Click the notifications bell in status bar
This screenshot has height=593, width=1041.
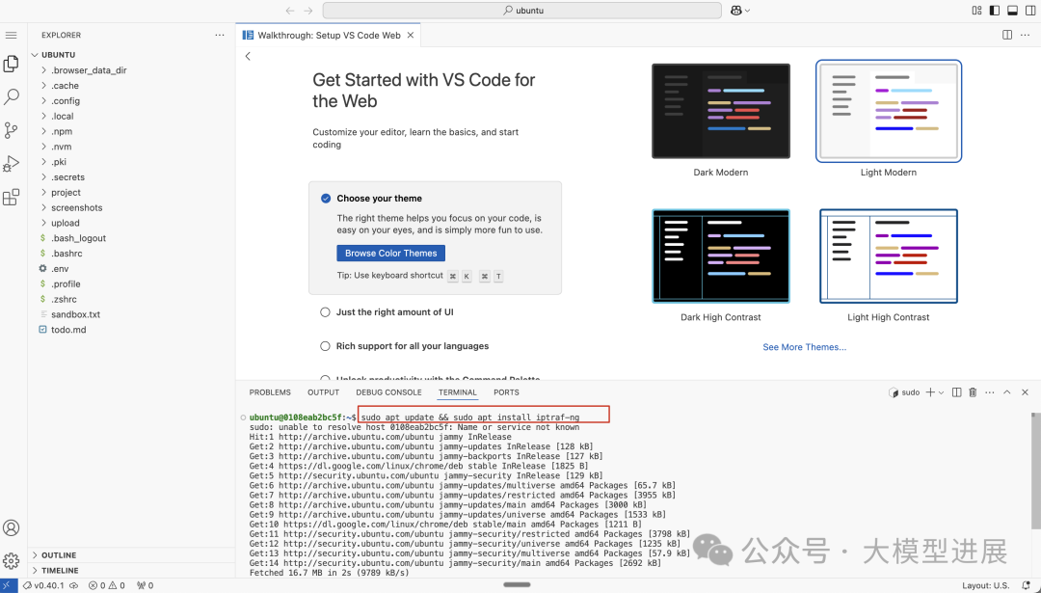(x=1027, y=585)
